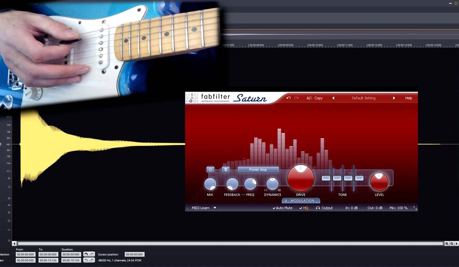This screenshot has width=459, height=267.
Task: Click the zoom in magnifier icon
Action: (447, 243)
